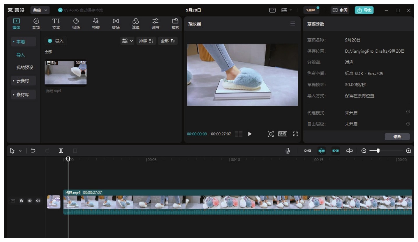
Task: Click the timeline zoom slider handle
Action: coord(378,151)
